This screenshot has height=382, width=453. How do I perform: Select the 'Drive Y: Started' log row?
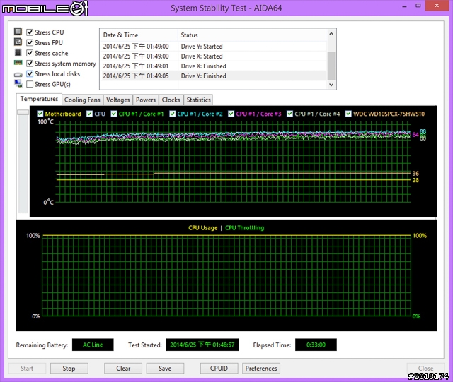[214, 47]
